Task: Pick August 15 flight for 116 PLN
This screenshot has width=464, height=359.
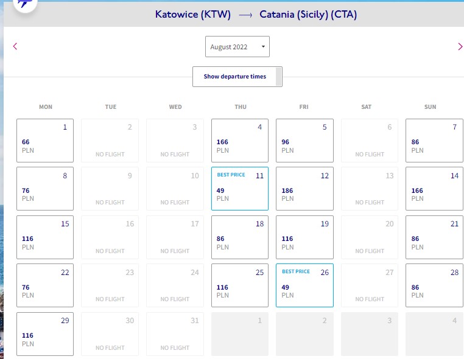Action: point(45,237)
